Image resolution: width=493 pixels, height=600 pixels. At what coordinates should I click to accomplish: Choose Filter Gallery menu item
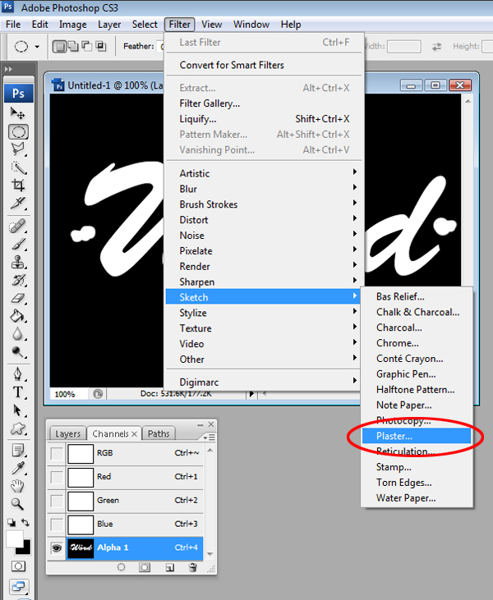click(x=262, y=103)
